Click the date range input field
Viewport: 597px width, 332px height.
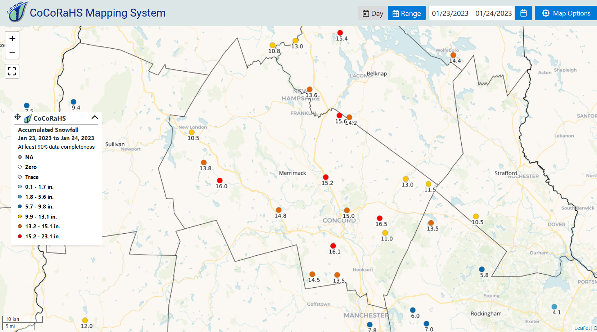472,13
